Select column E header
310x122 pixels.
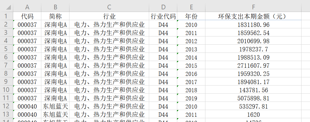click(191, 7)
